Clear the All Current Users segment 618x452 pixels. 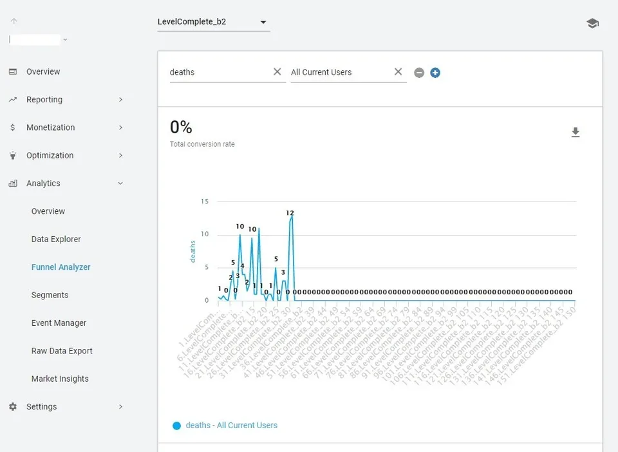398,71
